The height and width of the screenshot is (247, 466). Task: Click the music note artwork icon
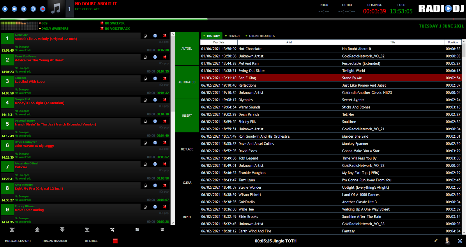click(56, 9)
